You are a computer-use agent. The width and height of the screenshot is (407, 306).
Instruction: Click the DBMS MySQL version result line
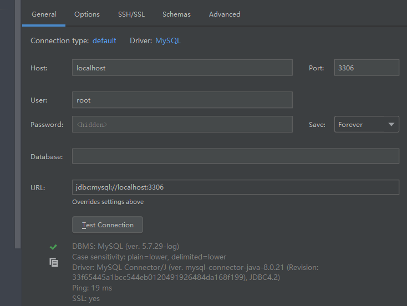point(125,246)
